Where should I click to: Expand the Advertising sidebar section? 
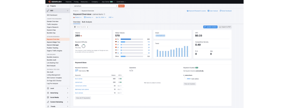click(x=68, y=93)
